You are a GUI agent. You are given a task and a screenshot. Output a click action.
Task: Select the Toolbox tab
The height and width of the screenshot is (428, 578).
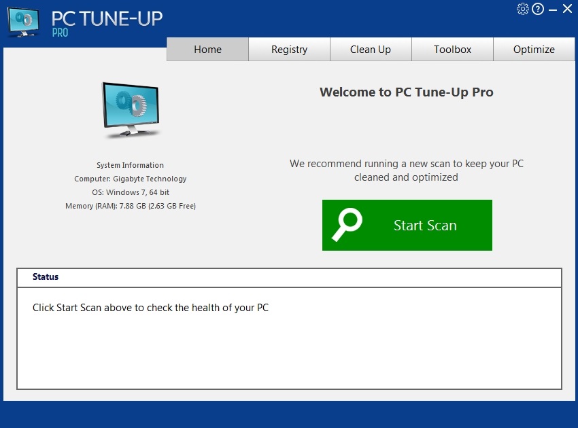pyautogui.click(x=452, y=49)
